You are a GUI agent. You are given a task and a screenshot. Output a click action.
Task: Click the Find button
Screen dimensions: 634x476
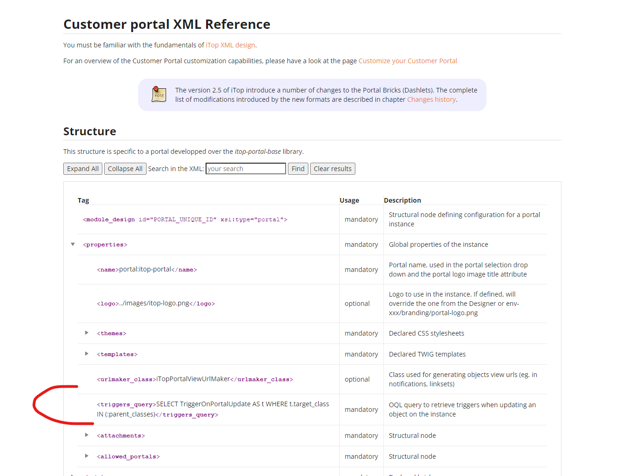click(298, 169)
